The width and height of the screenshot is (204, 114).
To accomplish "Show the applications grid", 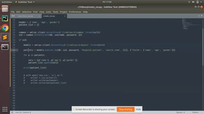I will 5,109.
